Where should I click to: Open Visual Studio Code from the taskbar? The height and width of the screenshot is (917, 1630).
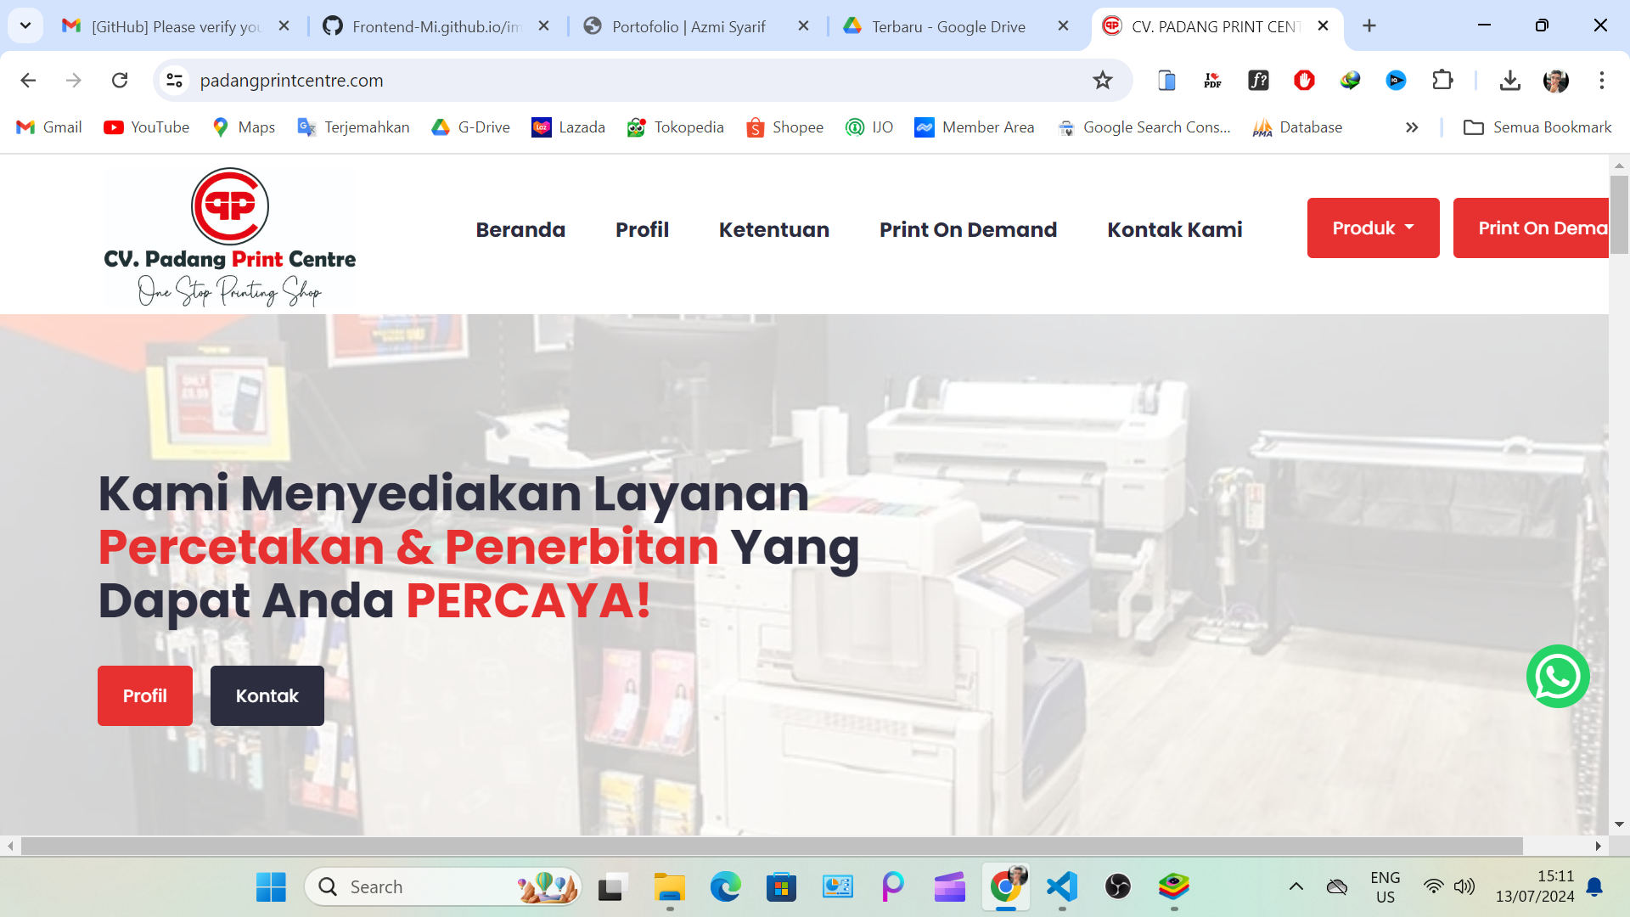point(1062,887)
